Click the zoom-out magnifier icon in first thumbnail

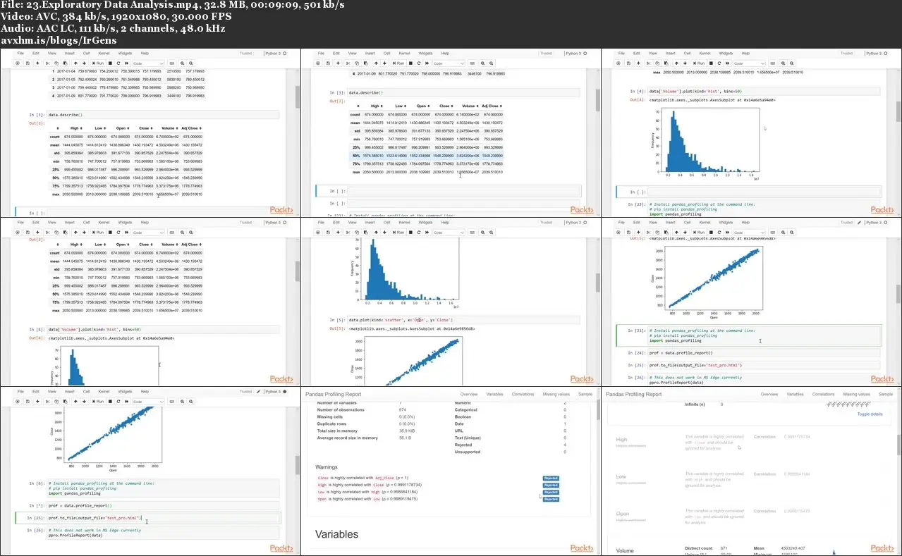[x=190, y=63]
